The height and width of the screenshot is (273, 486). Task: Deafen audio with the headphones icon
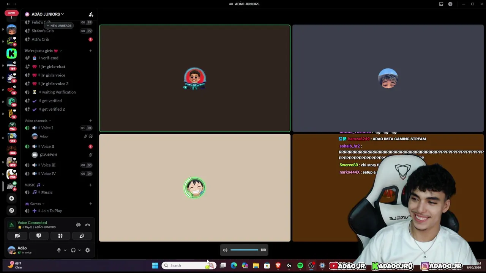(x=73, y=250)
